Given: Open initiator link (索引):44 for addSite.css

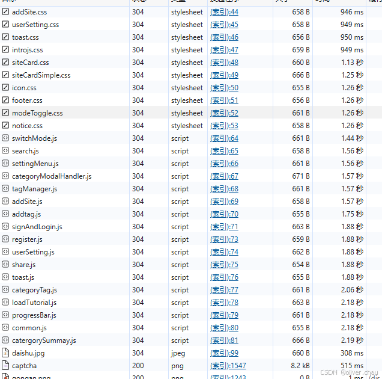Looking at the screenshot, I should 224,12.
